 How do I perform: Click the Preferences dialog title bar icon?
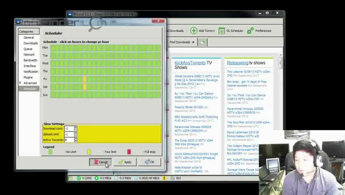pos(18,22)
